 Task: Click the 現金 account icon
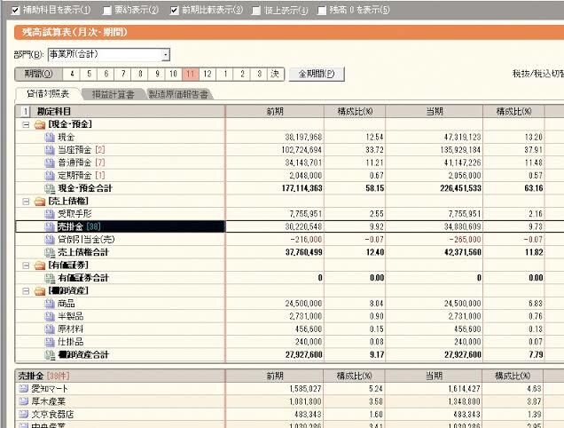click(x=50, y=138)
